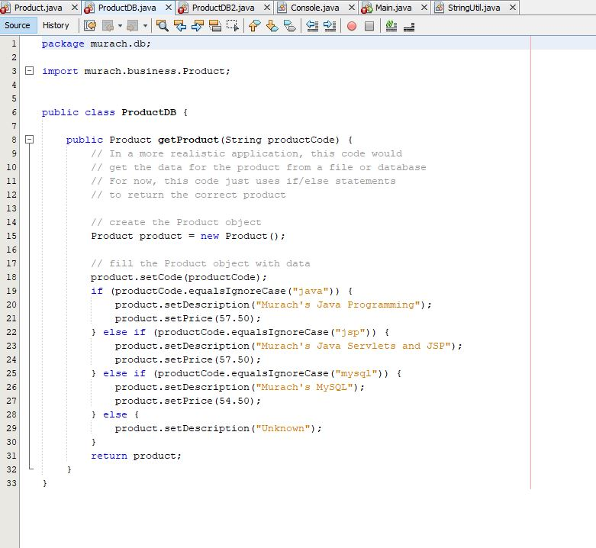This screenshot has width=596, height=548.
Task: Click the ProductDB.java file icon
Action: point(89,8)
